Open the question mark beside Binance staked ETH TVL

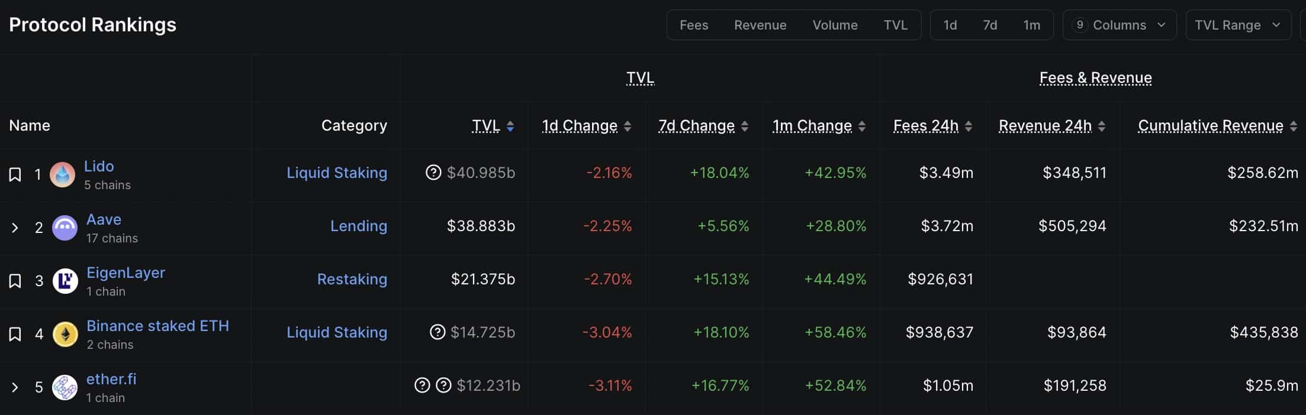click(437, 332)
